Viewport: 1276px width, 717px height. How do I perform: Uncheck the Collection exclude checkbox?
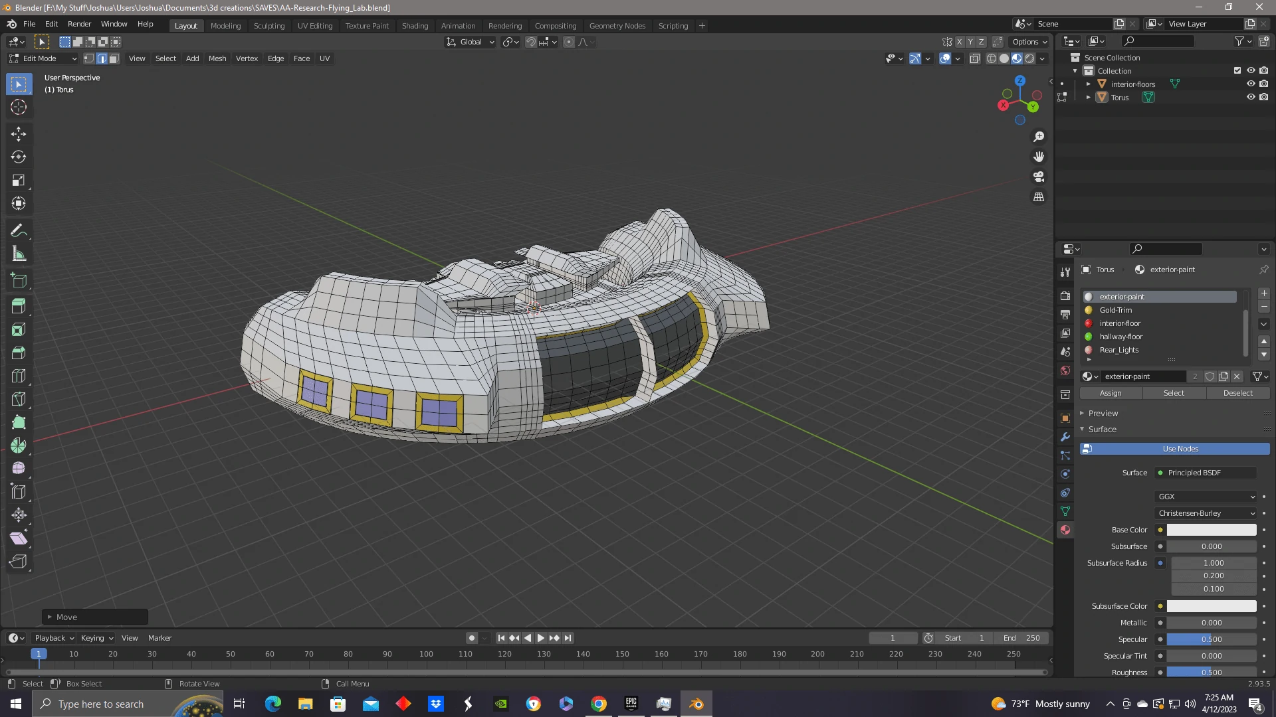pos(1237,70)
